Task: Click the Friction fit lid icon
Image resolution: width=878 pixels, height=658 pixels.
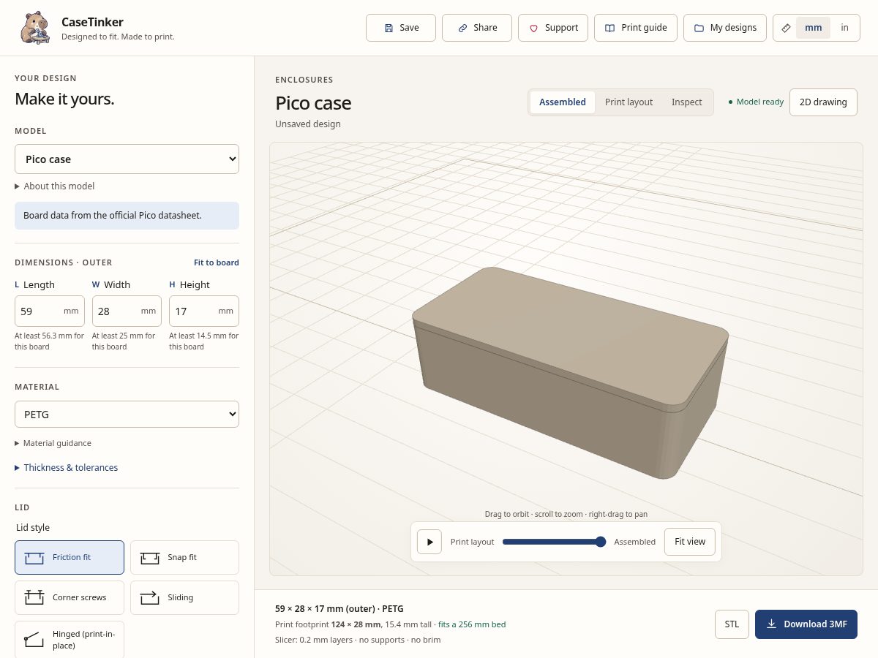Action: coord(34,558)
